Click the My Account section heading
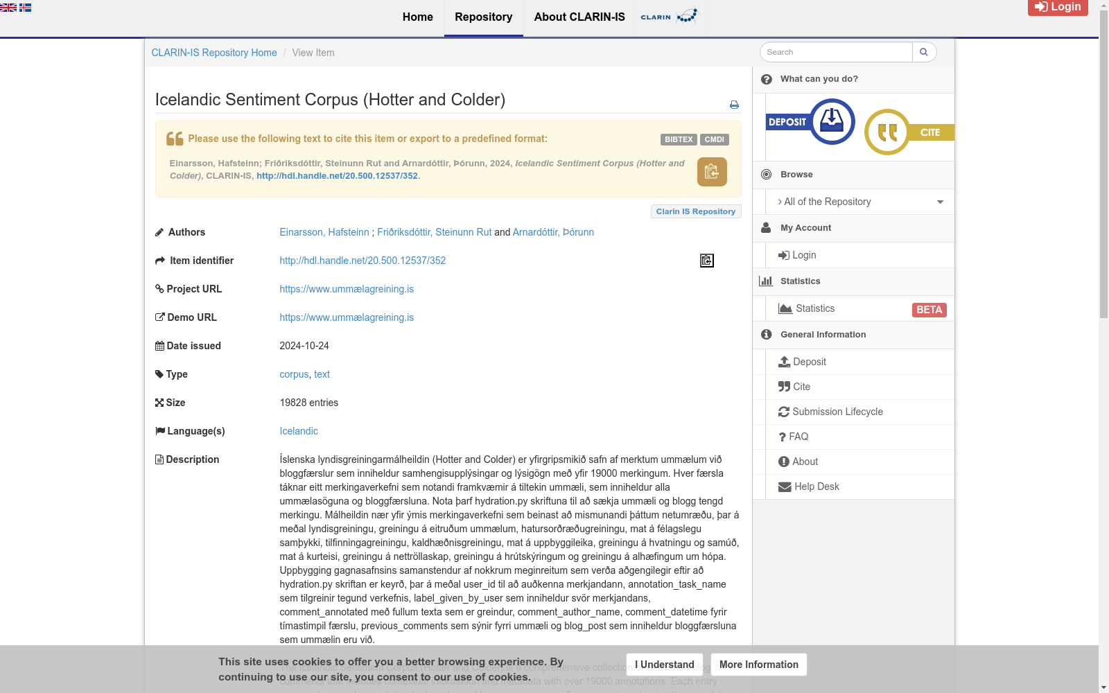1109x693 pixels. [805, 228]
